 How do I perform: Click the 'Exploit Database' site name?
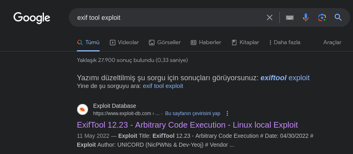pos(115,106)
